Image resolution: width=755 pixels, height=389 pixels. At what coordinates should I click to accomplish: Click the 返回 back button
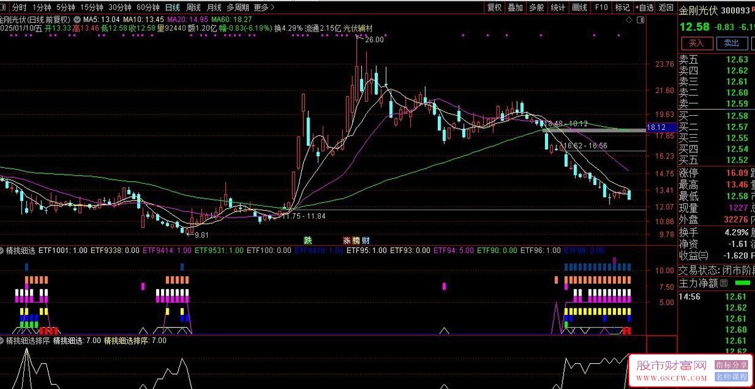(666, 8)
